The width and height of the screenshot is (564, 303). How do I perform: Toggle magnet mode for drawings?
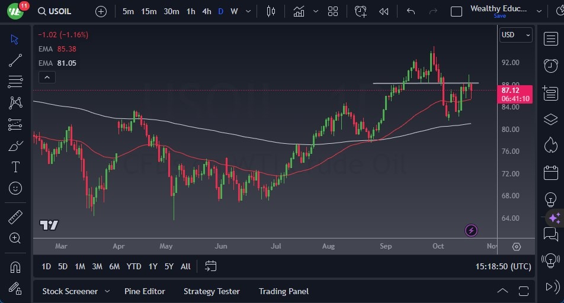(x=15, y=267)
